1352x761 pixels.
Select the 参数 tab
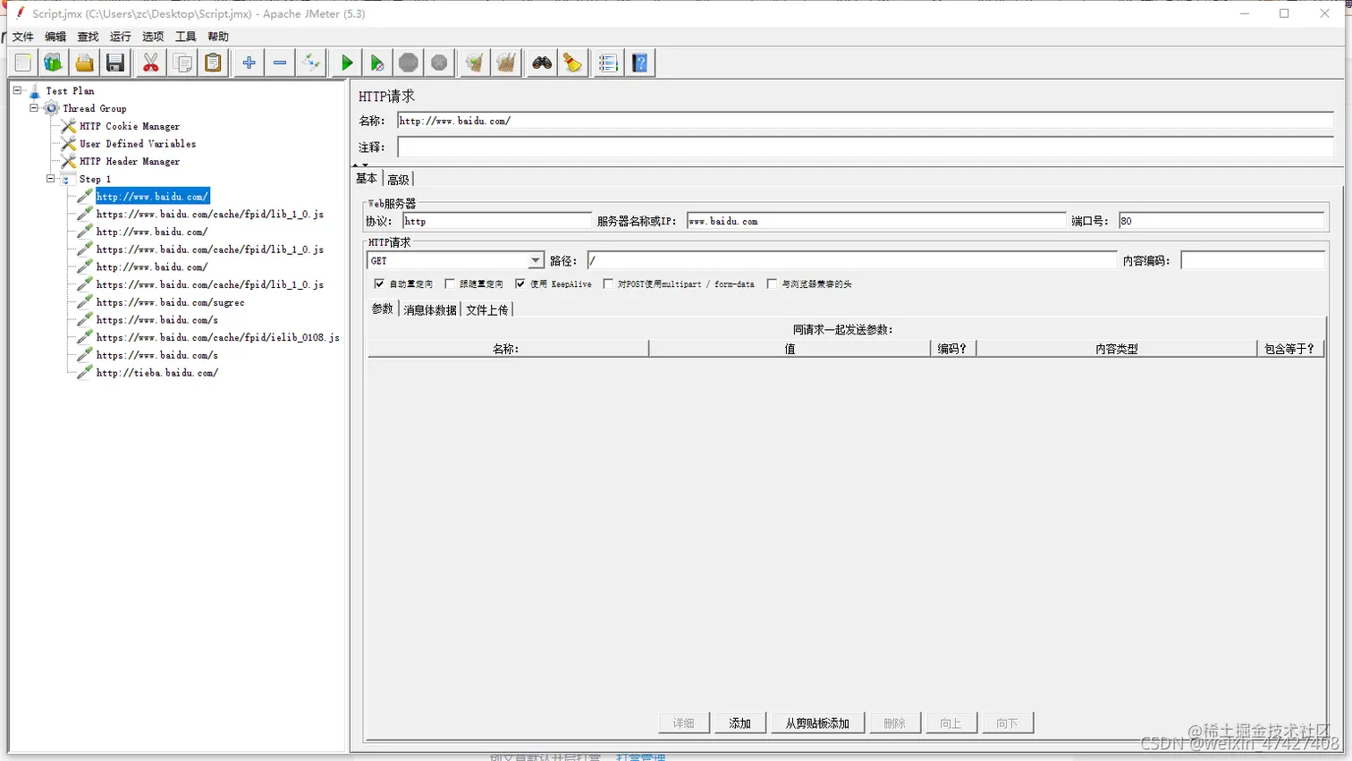click(x=383, y=309)
